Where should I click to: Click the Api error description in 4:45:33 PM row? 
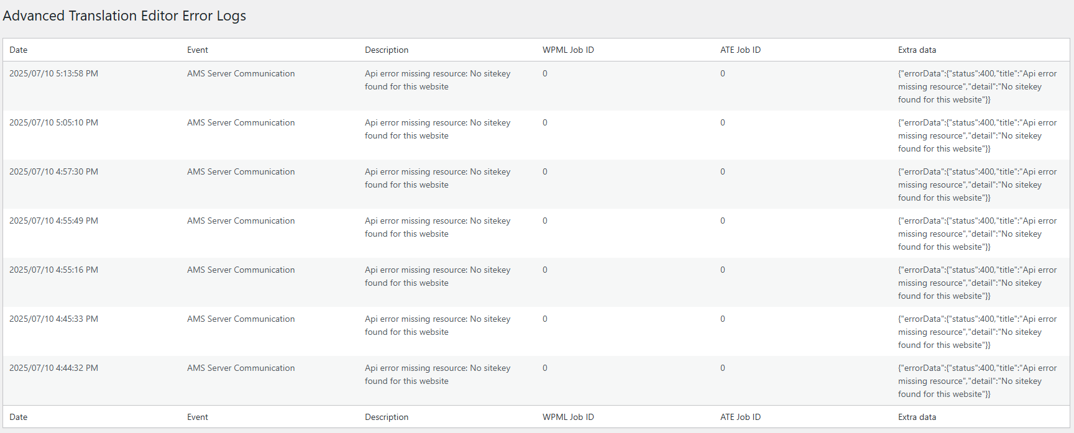pyautogui.click(x=438, y=326)
